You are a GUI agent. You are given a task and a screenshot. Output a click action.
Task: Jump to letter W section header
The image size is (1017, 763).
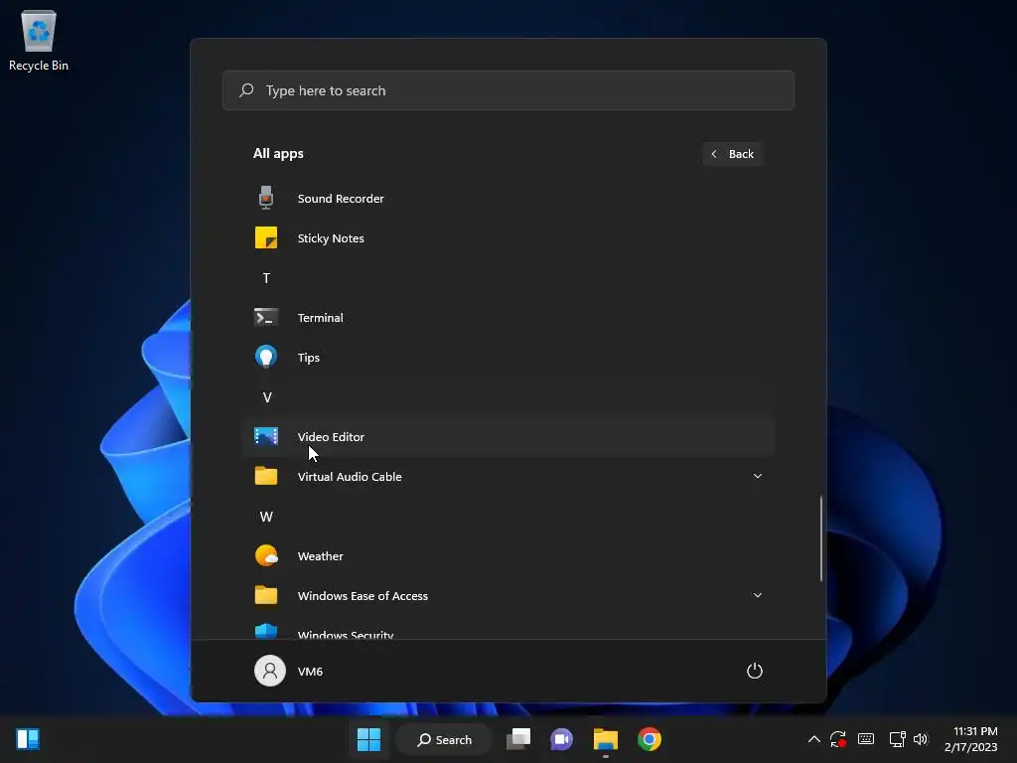pyautogui.click(x=266, y=517)
